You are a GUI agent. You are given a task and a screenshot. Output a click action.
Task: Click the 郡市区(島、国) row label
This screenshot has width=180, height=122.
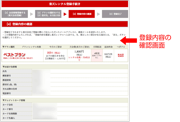coord(10,85)
